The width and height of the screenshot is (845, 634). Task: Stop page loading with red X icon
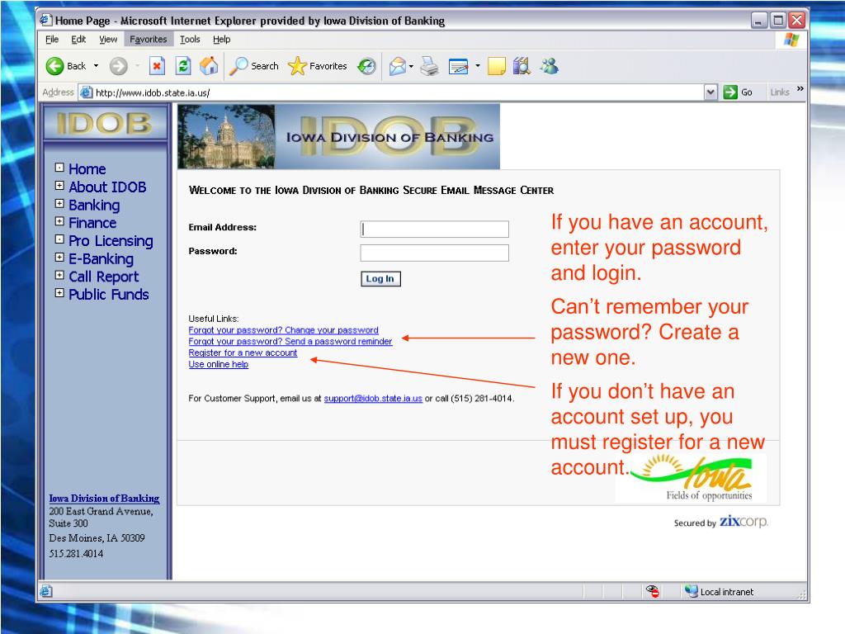[157, 66]
